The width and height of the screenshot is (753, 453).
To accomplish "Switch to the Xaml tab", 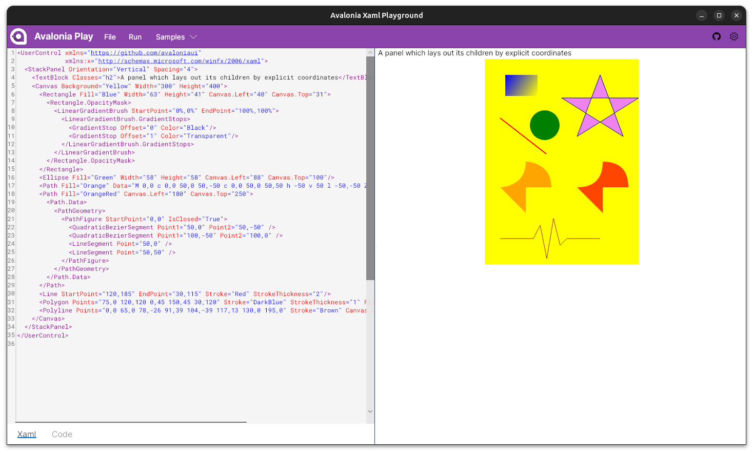I will 27,434.
